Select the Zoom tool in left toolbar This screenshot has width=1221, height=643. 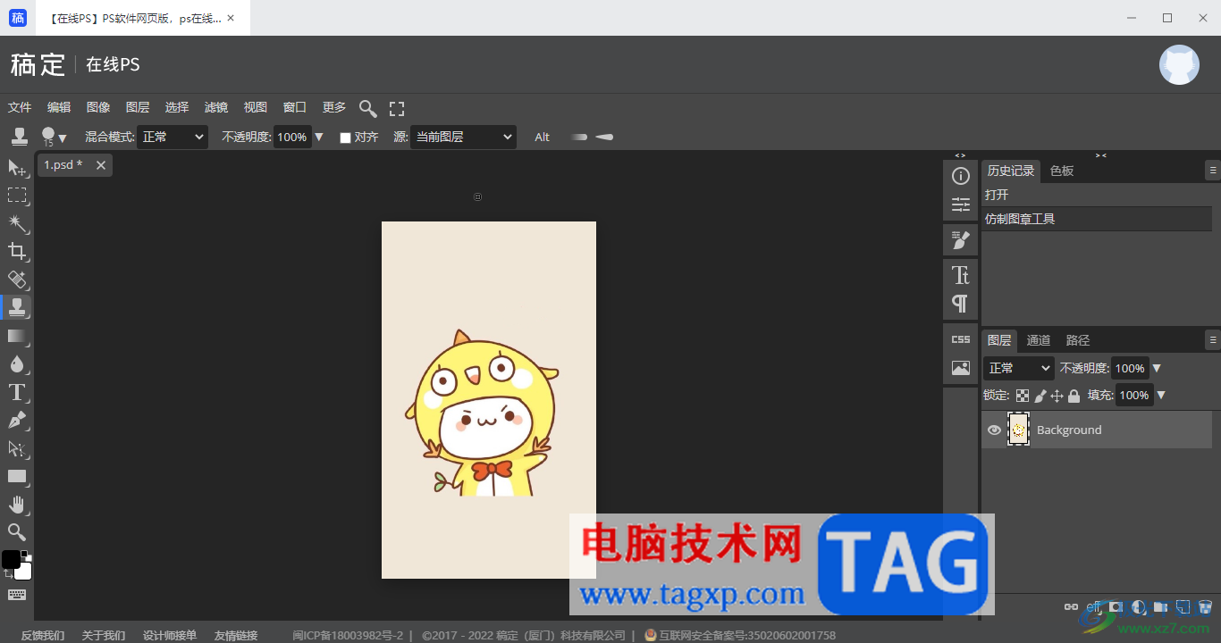(17, 532)
